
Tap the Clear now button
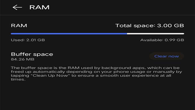tap(166, 56)
